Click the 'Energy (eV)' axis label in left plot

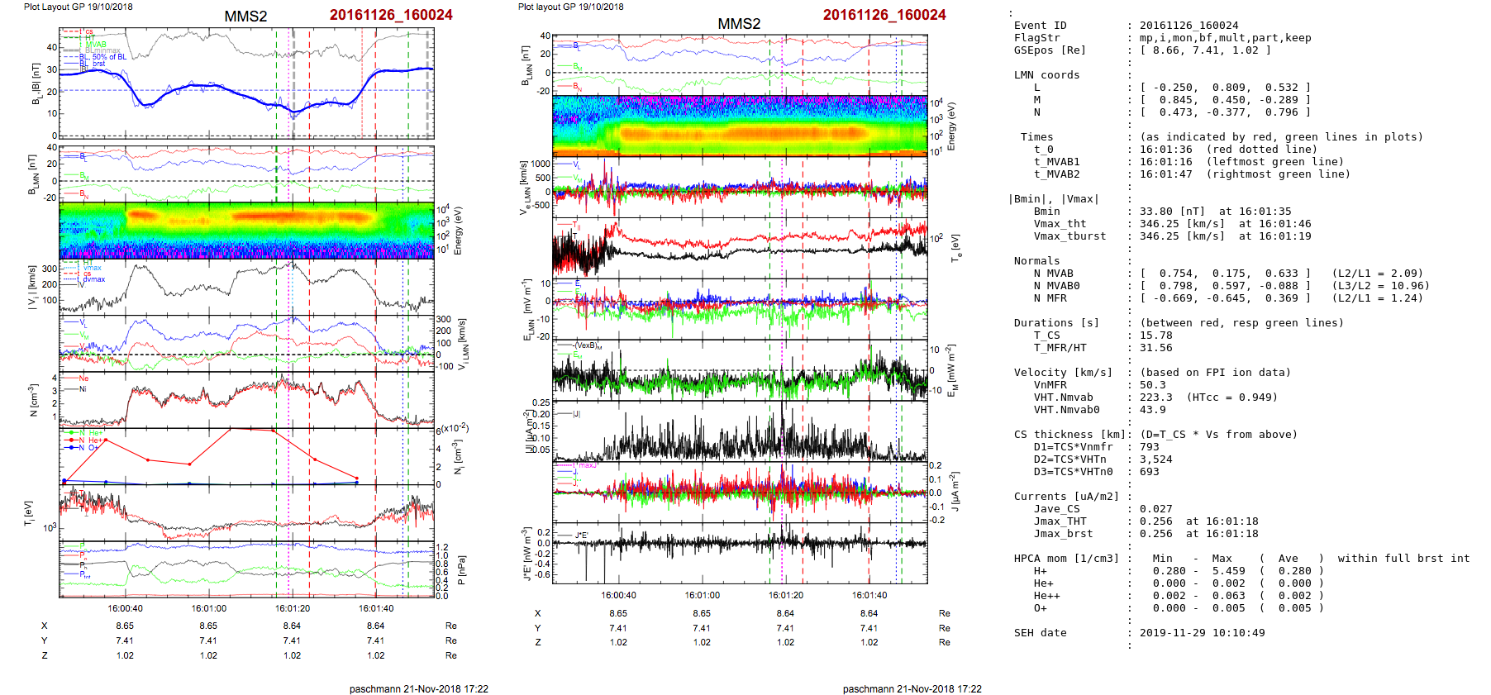(x=460, y=231)
